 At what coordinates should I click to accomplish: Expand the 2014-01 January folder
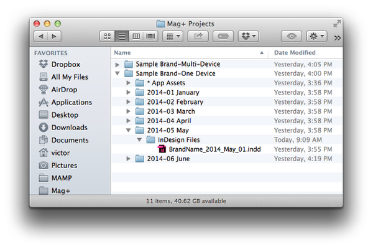[128, 92]
